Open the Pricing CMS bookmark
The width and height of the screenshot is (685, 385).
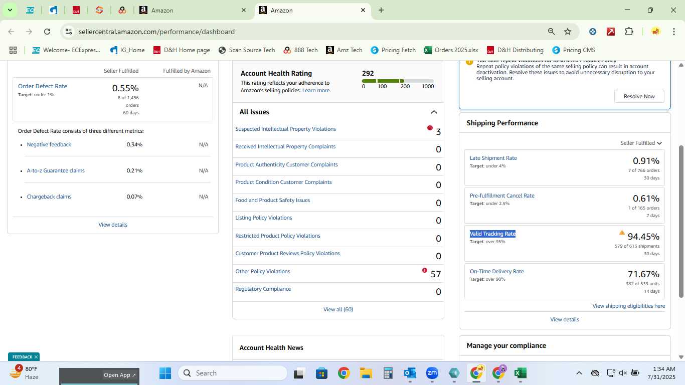point(574,50)
